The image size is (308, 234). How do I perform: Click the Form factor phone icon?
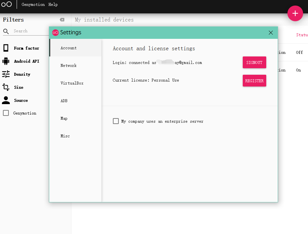click(6, 48)
